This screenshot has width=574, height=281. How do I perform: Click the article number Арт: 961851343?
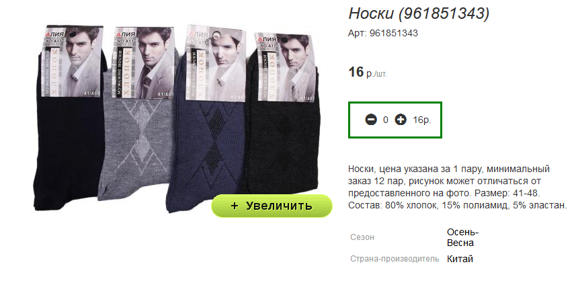point(383,34)
